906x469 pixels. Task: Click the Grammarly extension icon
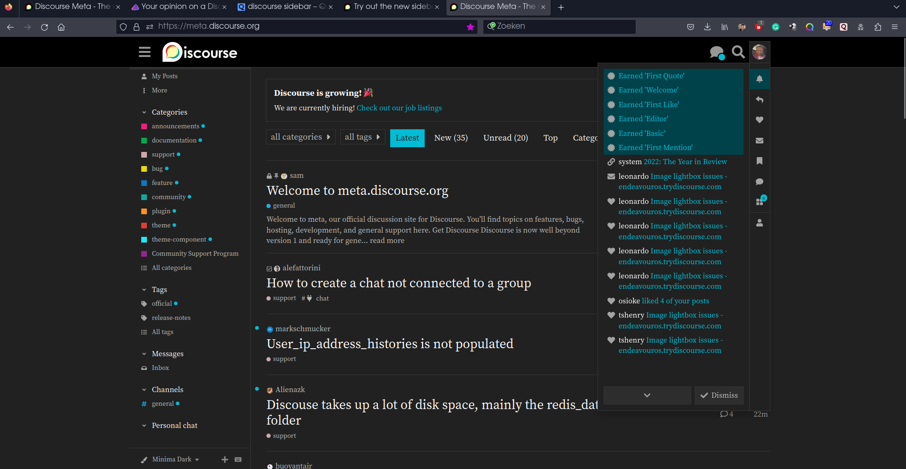click(776, 27)
